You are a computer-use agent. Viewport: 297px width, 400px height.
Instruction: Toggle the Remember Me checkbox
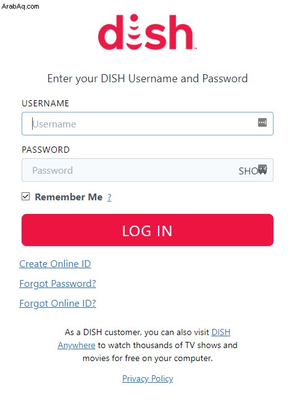[x=25, y=197]
